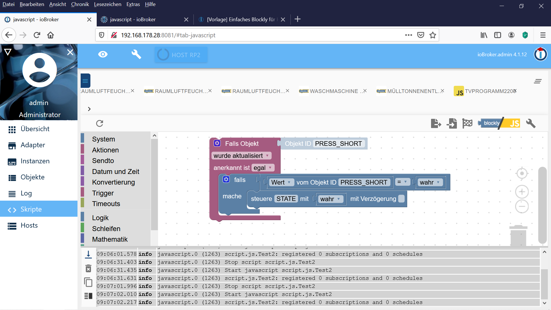Click the ioBroker logo in header
Image resolution: width=551 pixels, height=310 pixels.
tap(540, 54)
